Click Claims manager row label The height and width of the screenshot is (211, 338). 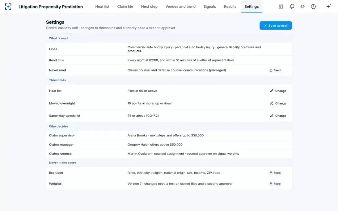[61, 145]
